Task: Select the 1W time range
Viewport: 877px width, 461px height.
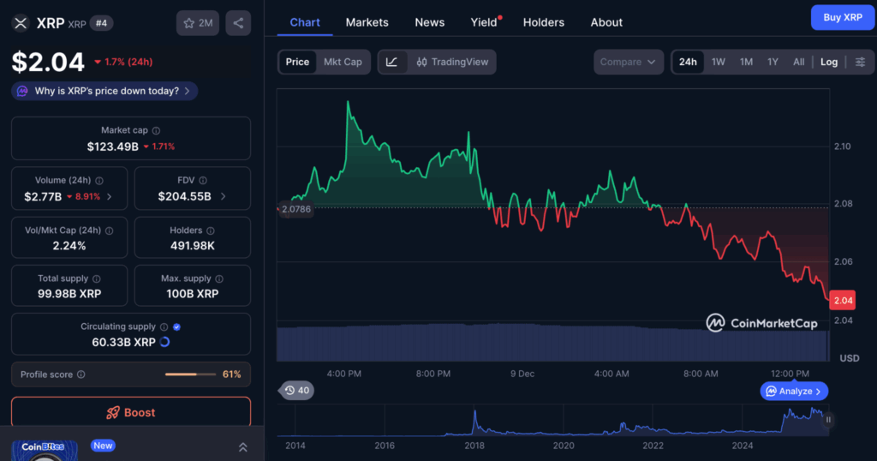Action: point(719,62)
